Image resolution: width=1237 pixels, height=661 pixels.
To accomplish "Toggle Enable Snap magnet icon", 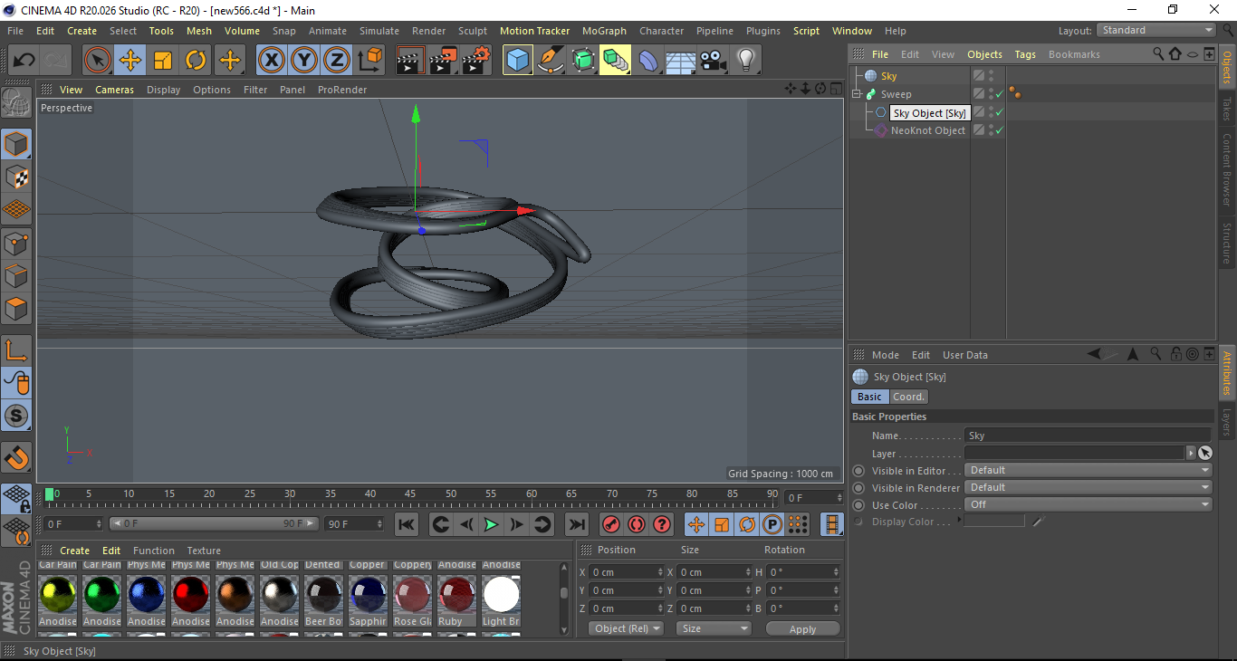I will pos(16,457).
